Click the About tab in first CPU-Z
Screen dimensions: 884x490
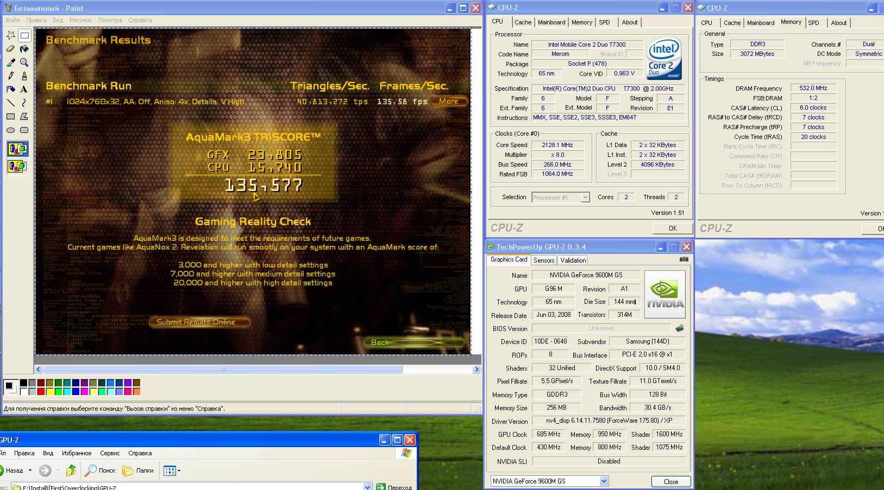click(x=630, y=22)
